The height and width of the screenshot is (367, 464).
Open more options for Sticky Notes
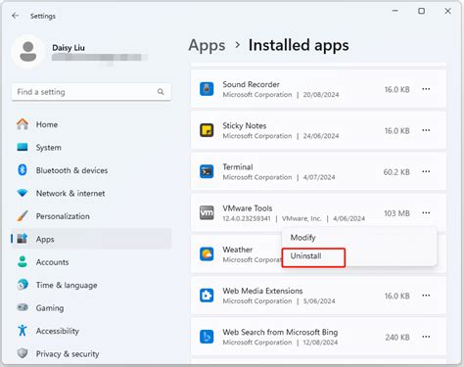426,130
